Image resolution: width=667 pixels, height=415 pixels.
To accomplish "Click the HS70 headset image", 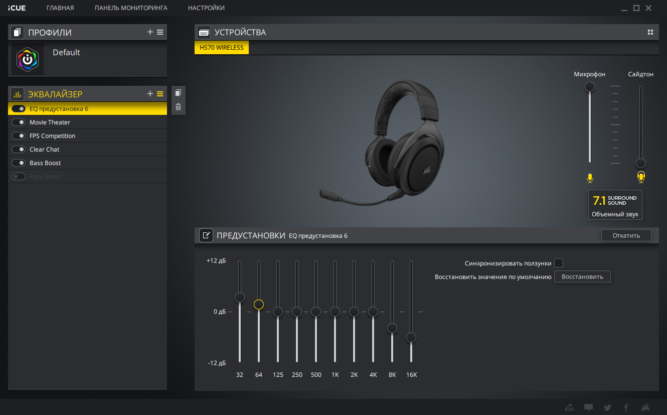I will [x=382, y=143].
